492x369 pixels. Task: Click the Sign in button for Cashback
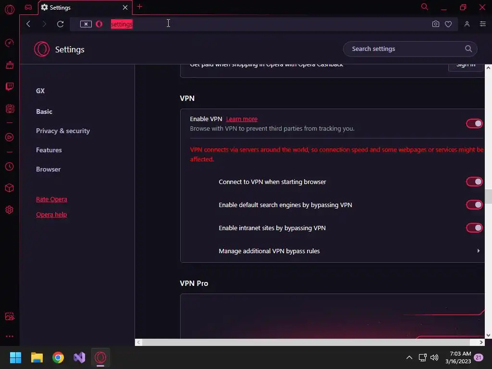pos(466,66)
